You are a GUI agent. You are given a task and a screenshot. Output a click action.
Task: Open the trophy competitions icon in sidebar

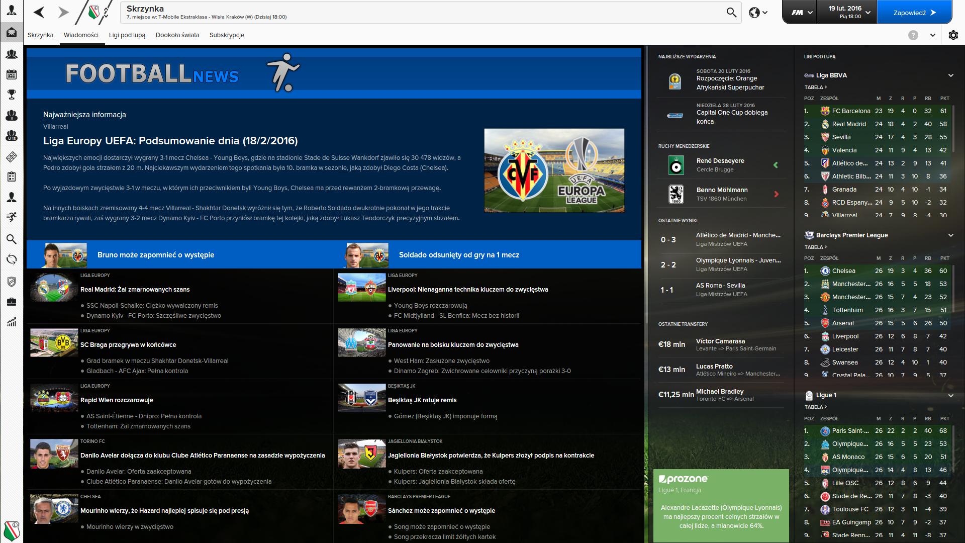click(12, 95)
